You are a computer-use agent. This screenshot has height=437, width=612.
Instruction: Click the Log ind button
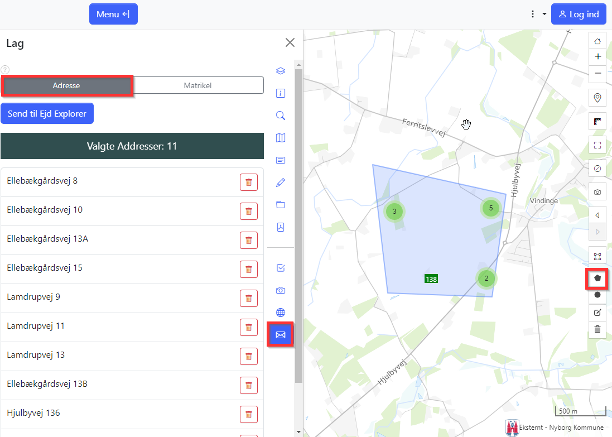pyautogui.click(x=579, y=14)
